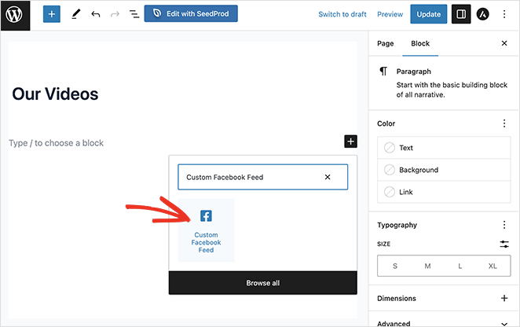Select font size M
The image size is (520, 327).
[x=427, y=266]
